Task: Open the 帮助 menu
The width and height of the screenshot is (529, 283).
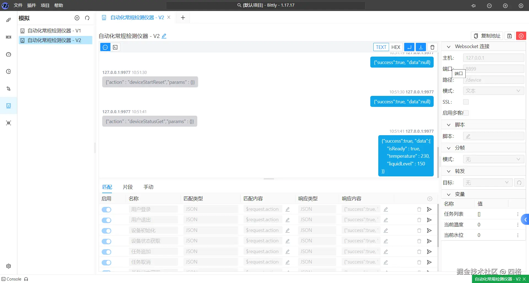Action: coord(59,5)
